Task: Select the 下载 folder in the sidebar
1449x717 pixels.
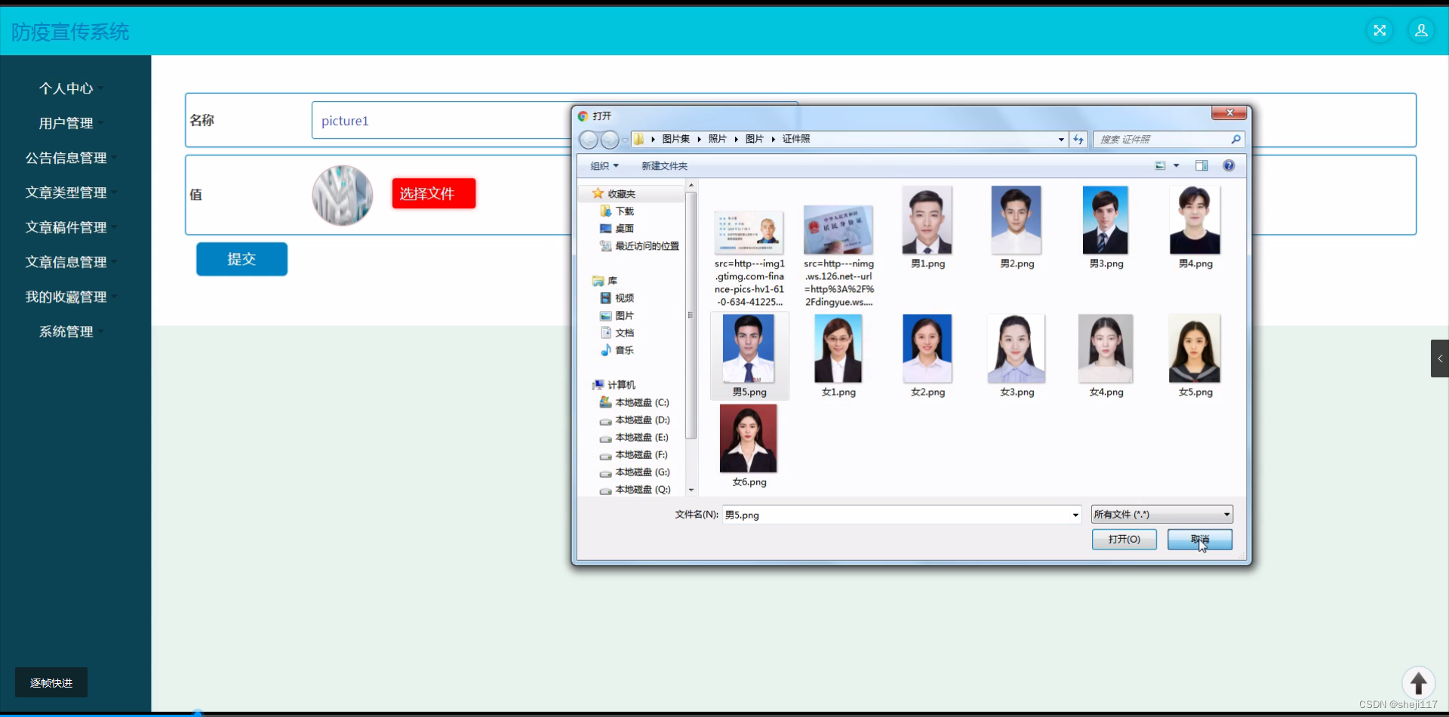Action: [623, 211]
